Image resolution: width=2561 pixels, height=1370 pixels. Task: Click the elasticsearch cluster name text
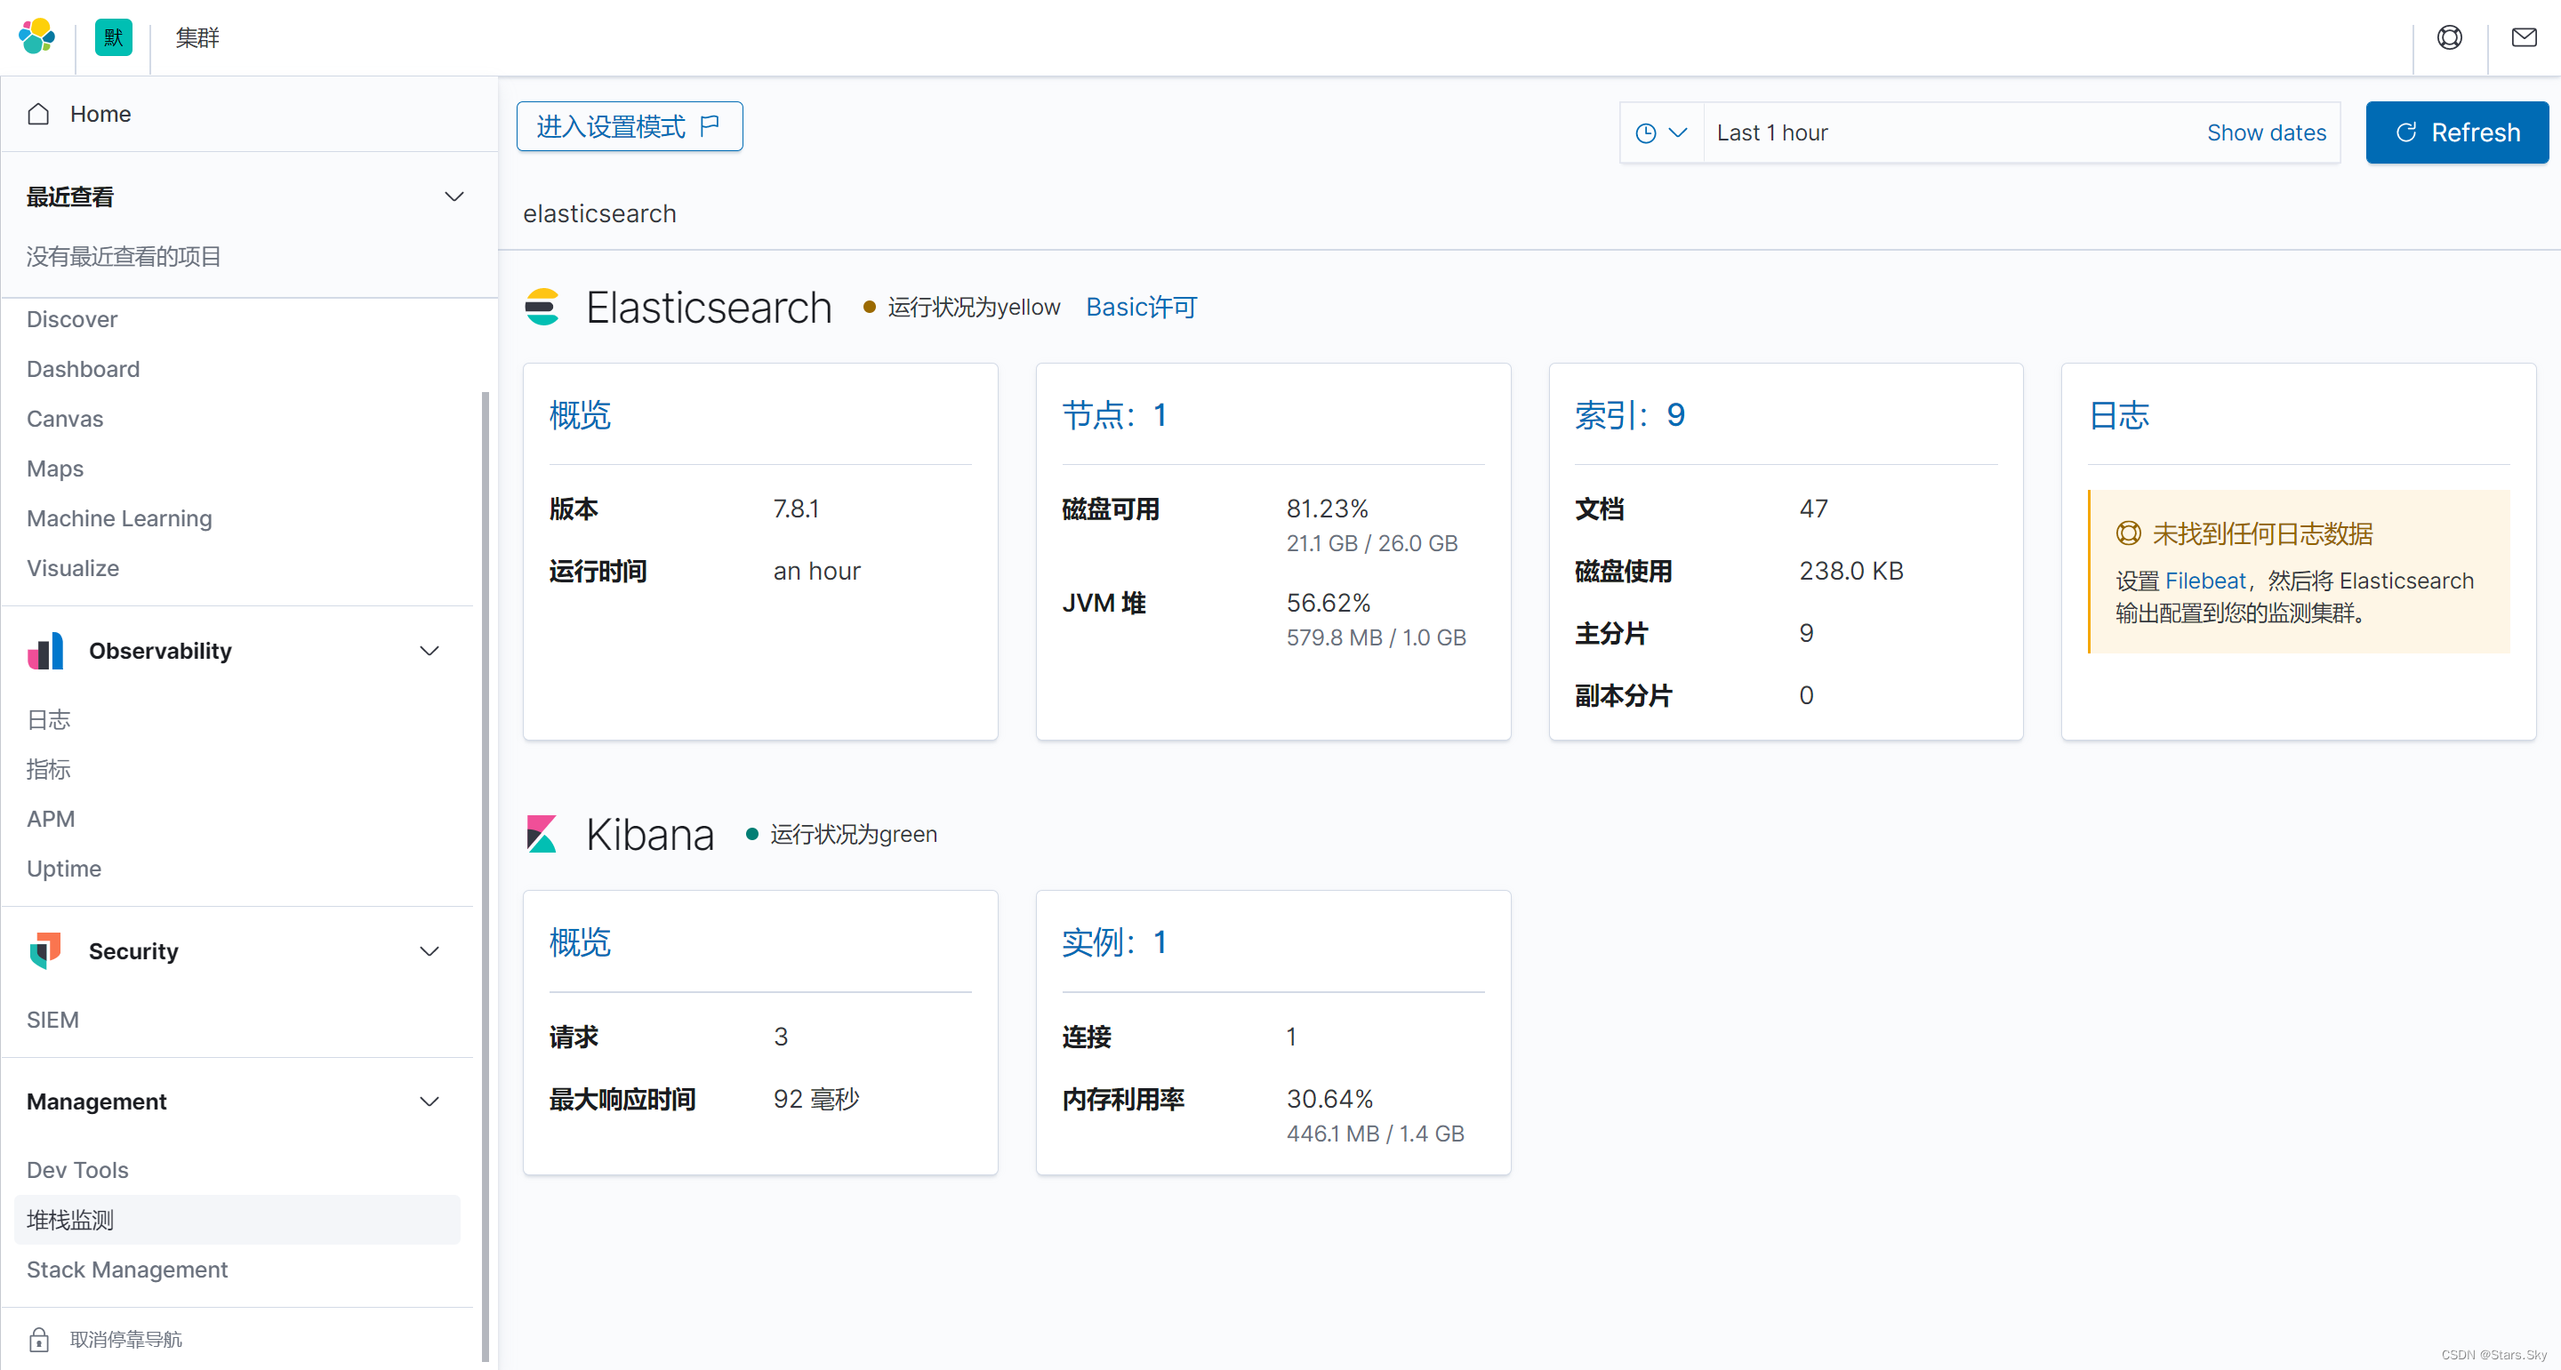(599, 213)
